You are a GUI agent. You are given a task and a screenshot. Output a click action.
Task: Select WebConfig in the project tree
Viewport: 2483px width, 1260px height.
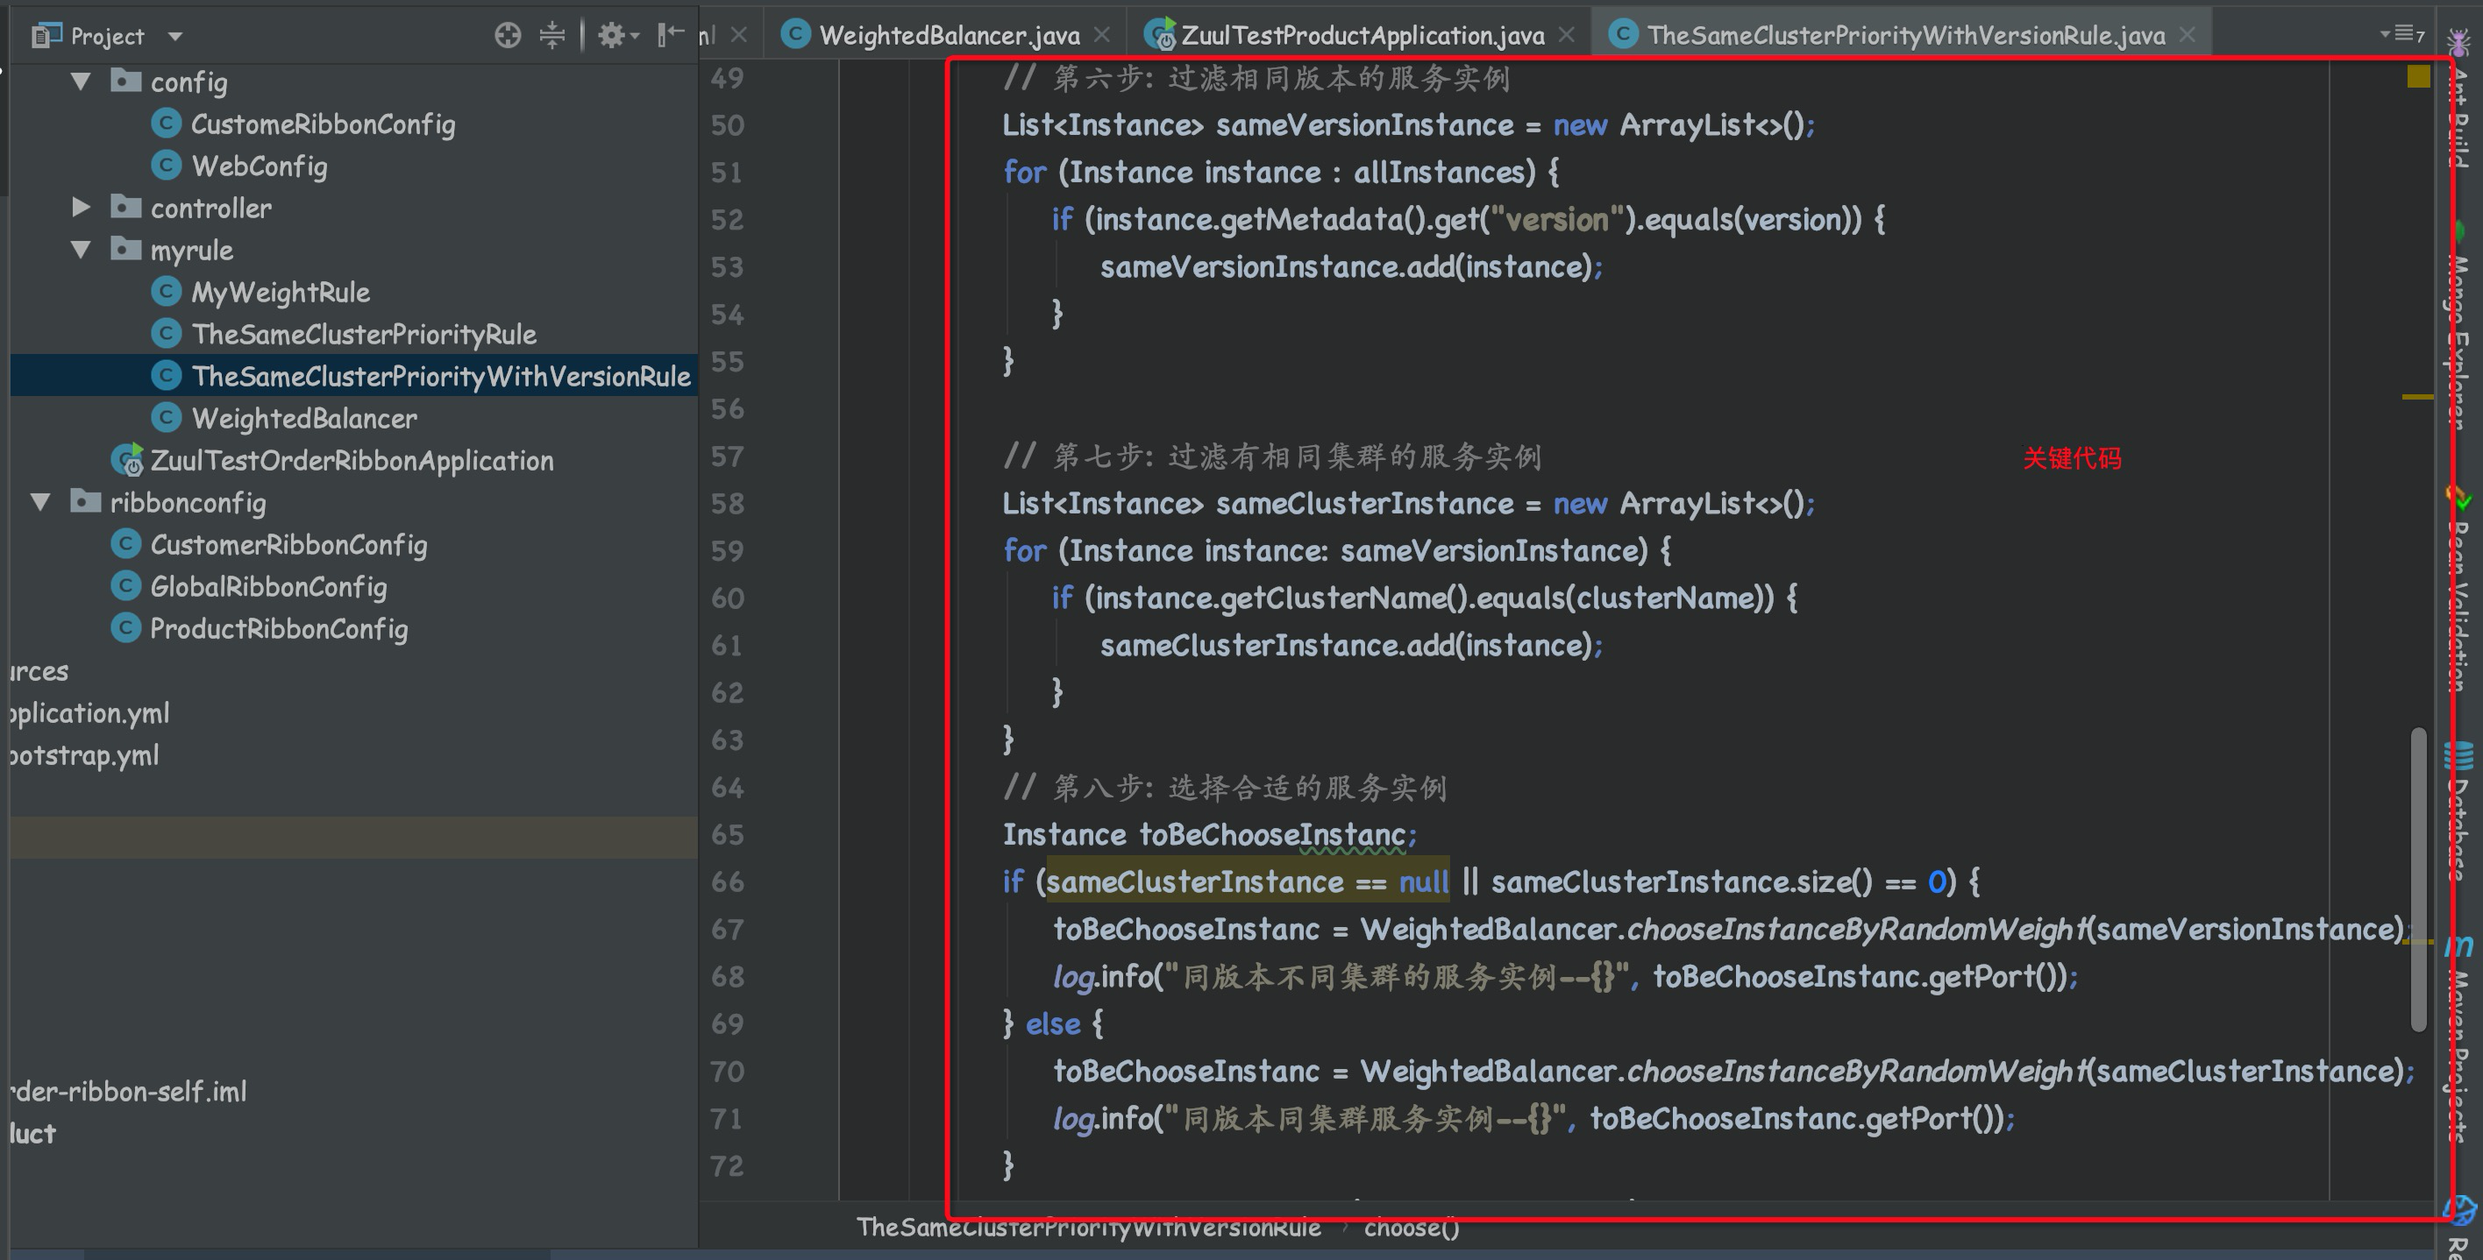point(260,166)
